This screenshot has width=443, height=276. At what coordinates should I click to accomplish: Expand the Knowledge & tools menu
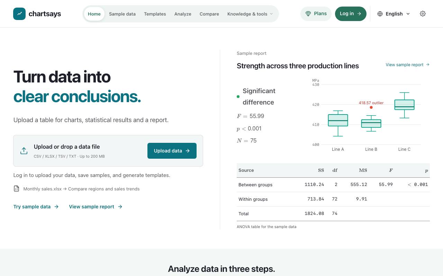tap(250, 14)
